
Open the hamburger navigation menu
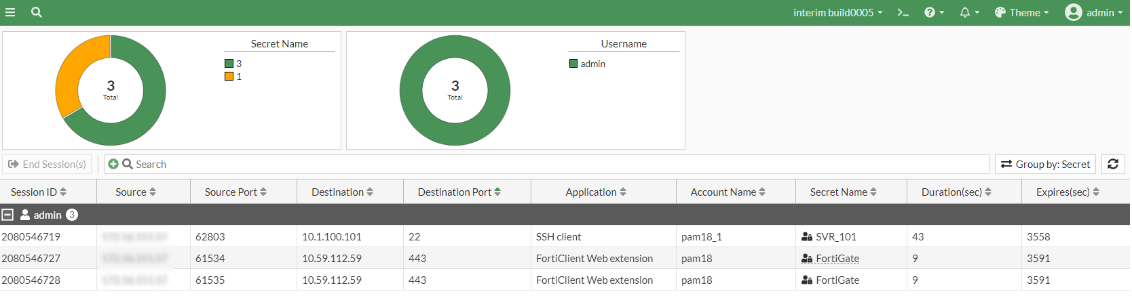tap(10, 12)
